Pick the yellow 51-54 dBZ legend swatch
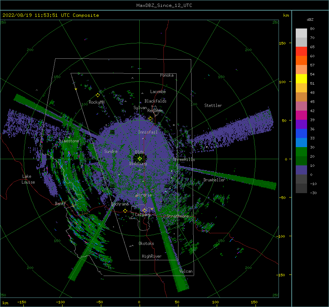 [301, 78]
